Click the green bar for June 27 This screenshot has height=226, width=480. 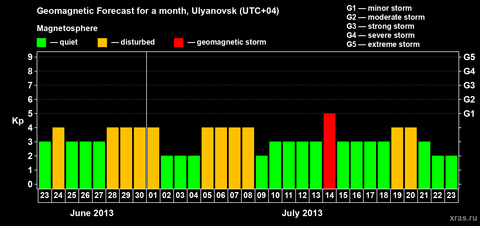click(x=99, y=165)
